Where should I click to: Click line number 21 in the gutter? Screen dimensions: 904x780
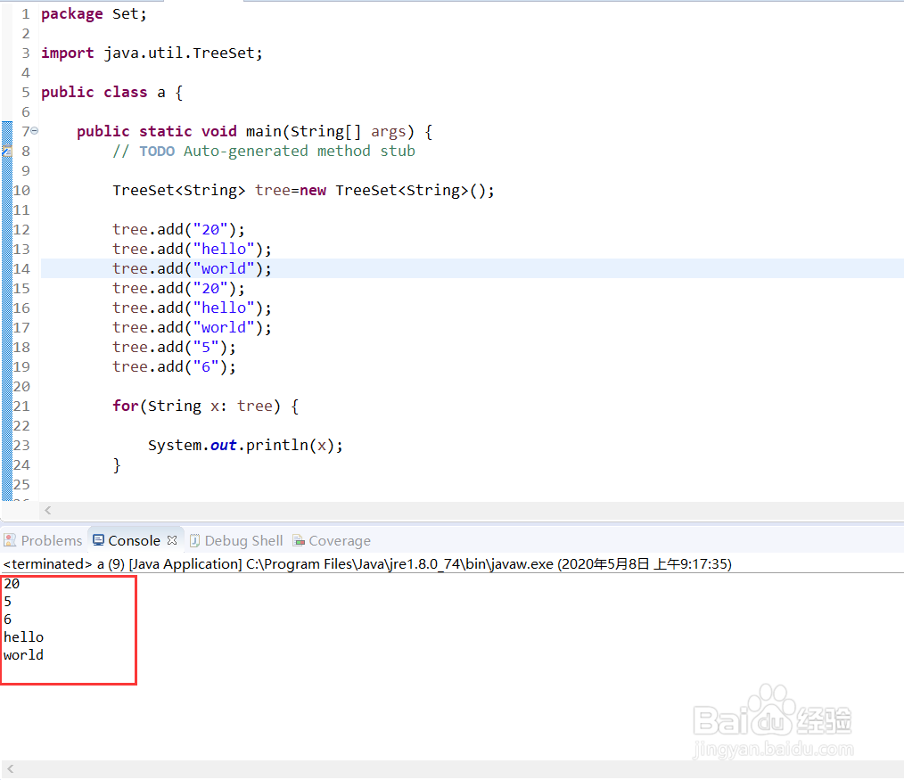(x=21, y=406)
